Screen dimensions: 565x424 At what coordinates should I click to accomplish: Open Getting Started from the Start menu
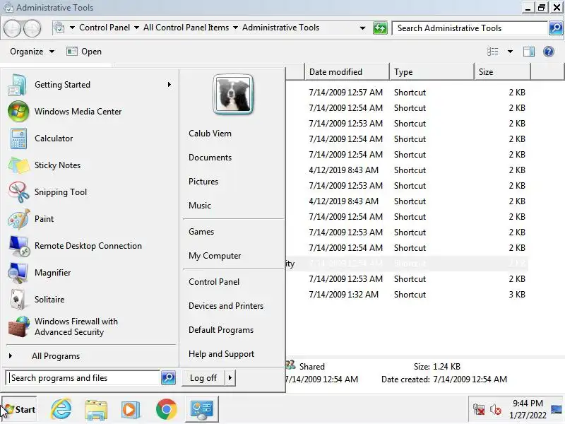point(90,85)
